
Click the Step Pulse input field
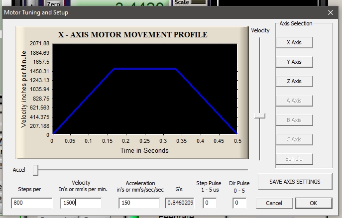pos(210,203)
